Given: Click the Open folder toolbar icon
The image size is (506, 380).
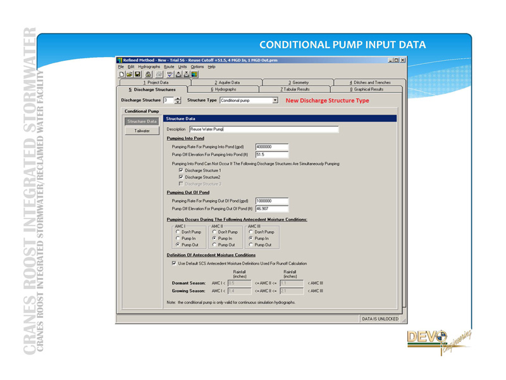Looking at the screenshot, I should pos(130,74).
